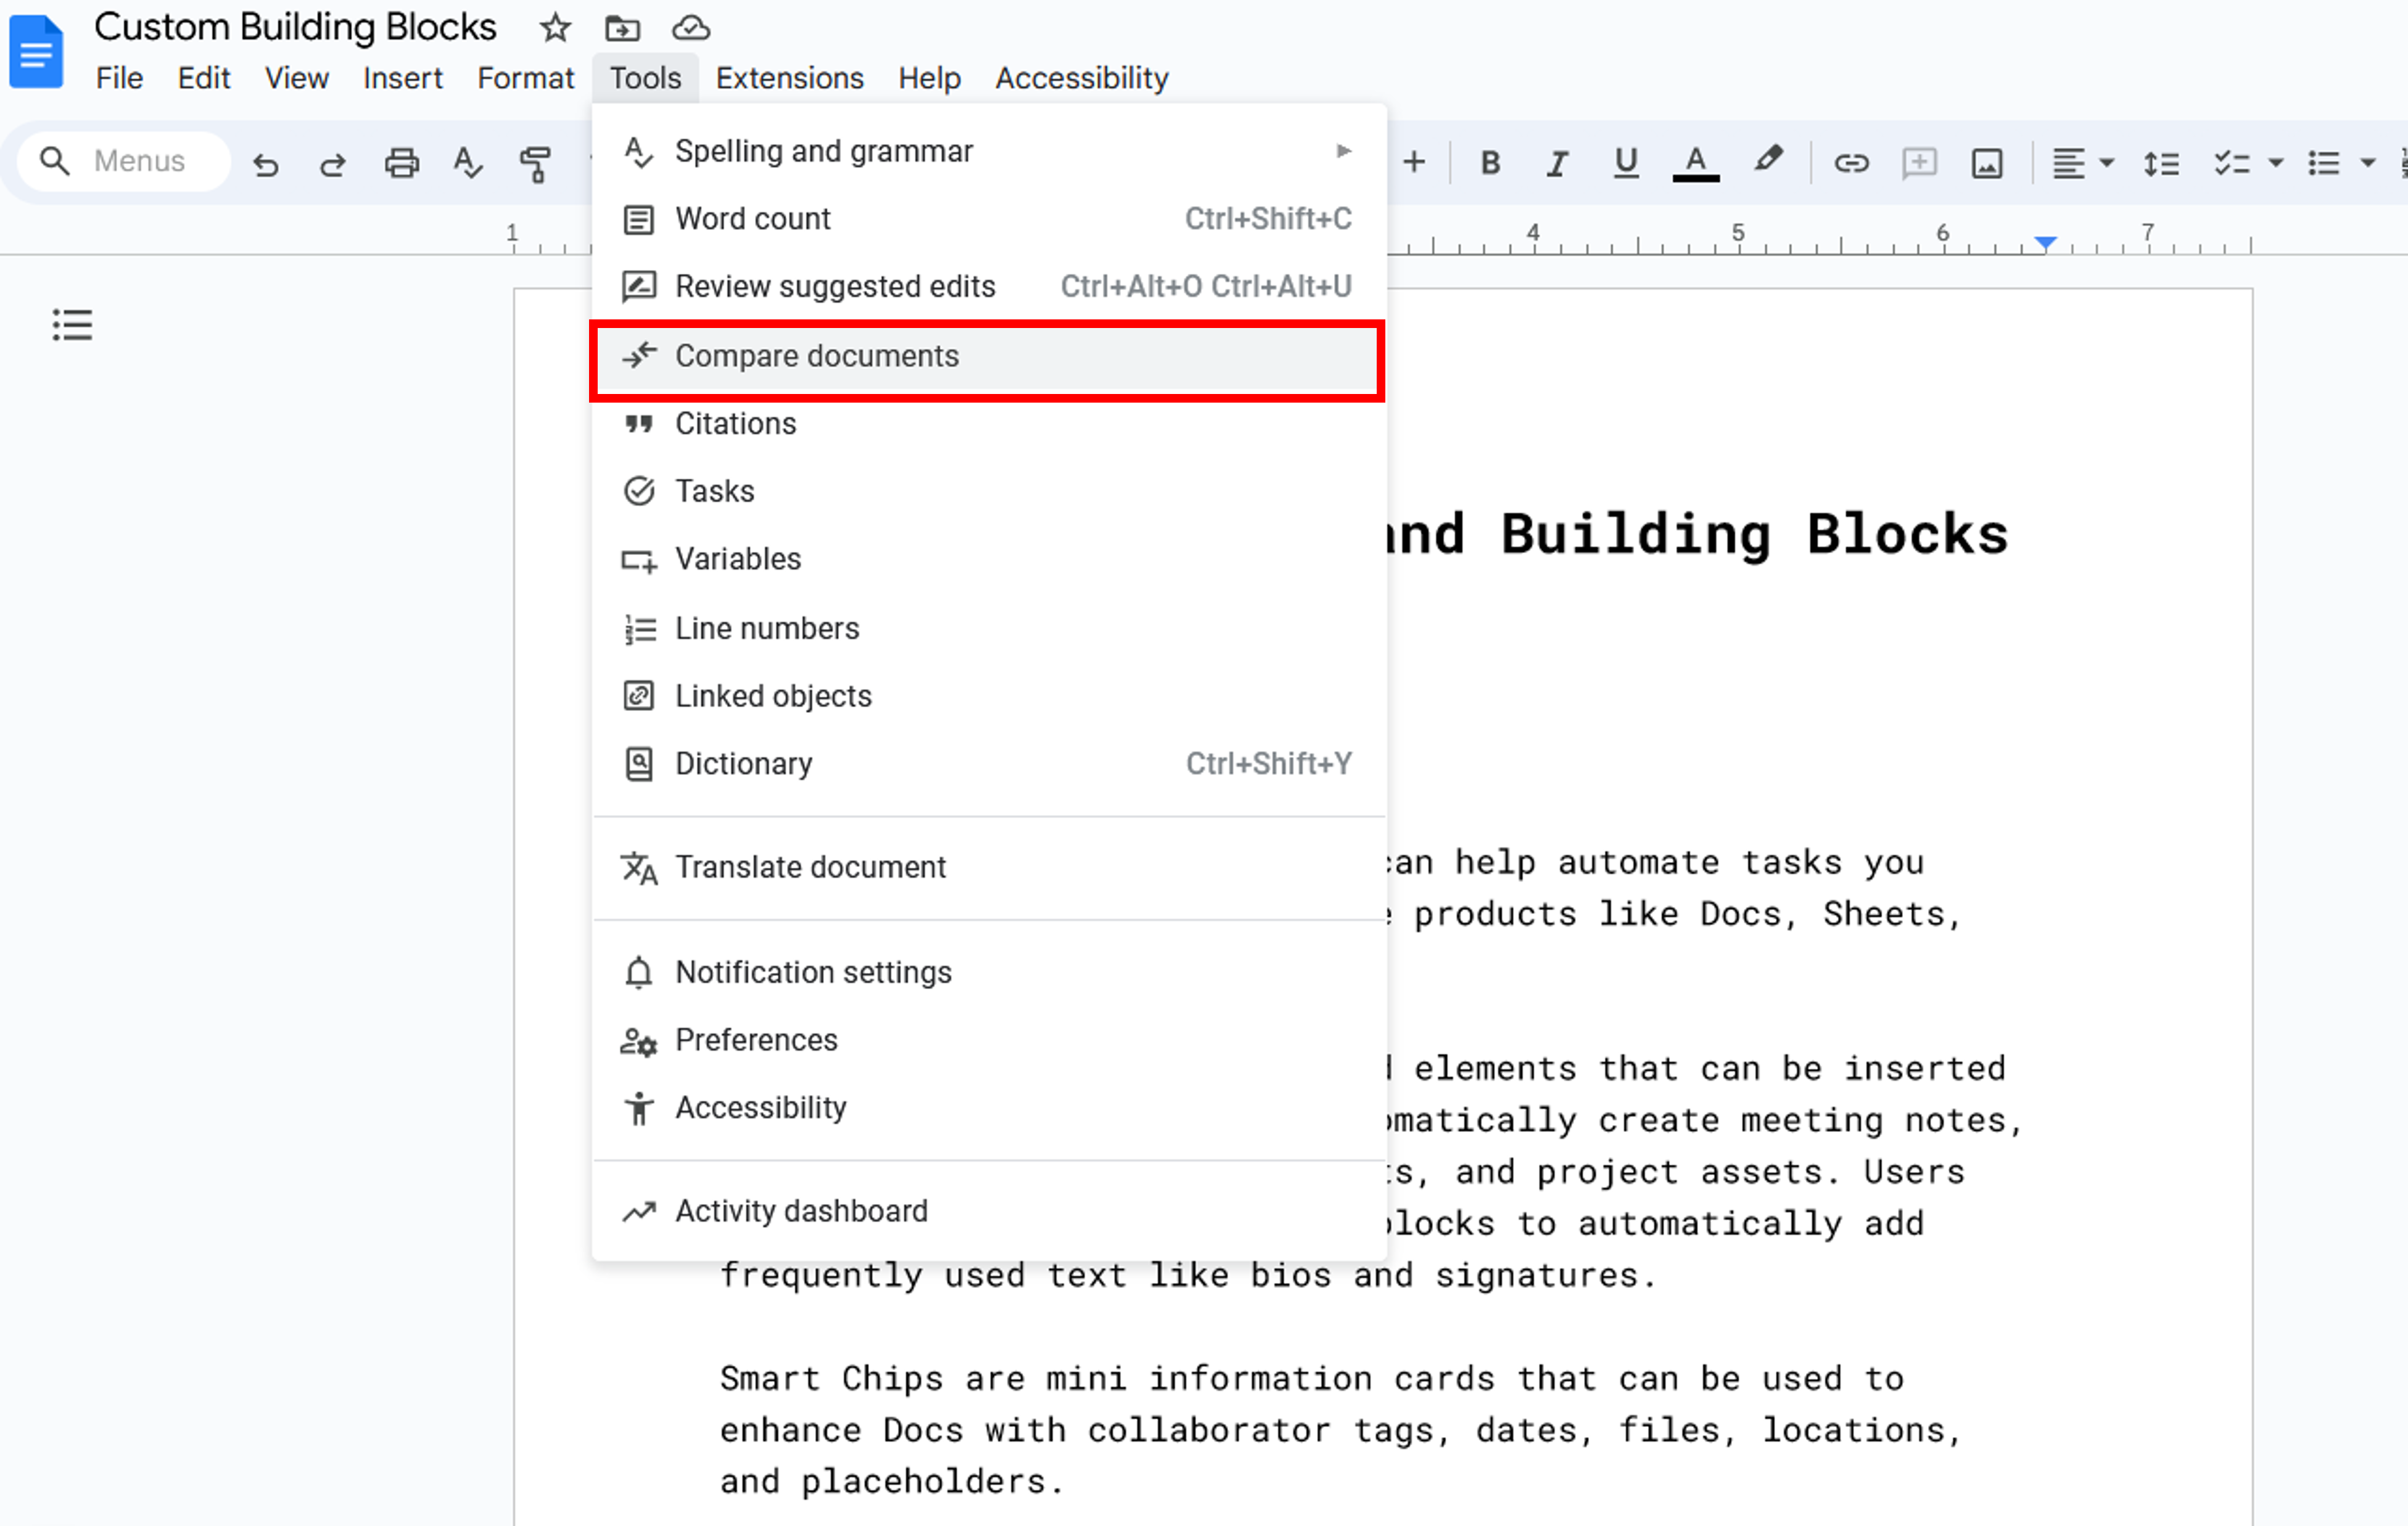This screenshot has width=2408, height=1526.
Task: Show the document outline panel
Action: click(72, 325)
